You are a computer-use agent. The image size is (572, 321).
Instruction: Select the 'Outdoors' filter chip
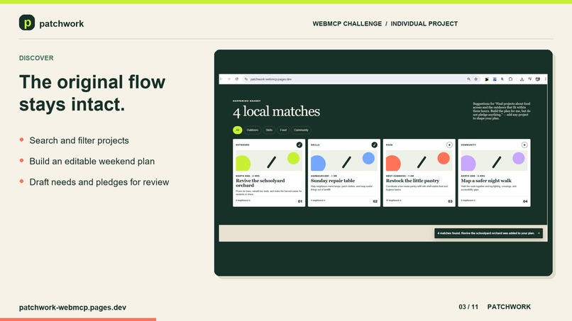click(253, 130)
